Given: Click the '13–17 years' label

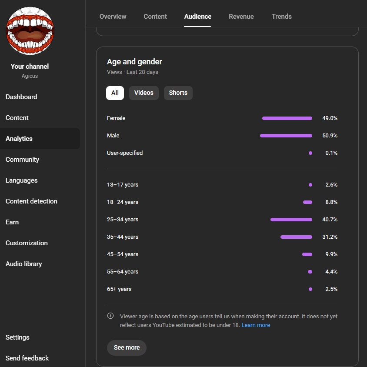Looking at the screenshot, I should tap(123, 185).
